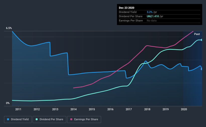Click the Dec 23 2020 tooltip date header
Viewport: 206px width, 127px height.
click(126, 8)
